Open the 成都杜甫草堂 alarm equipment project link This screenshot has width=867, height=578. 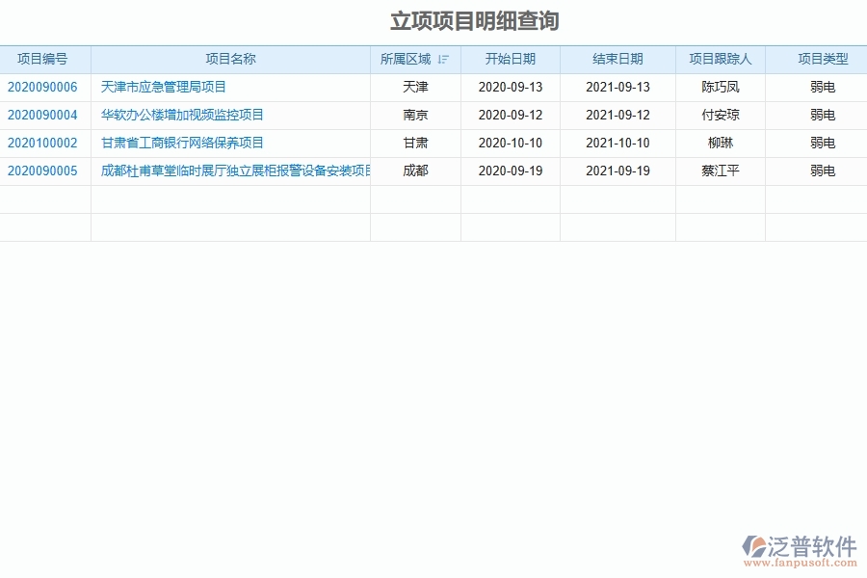[x=231, y=171]
